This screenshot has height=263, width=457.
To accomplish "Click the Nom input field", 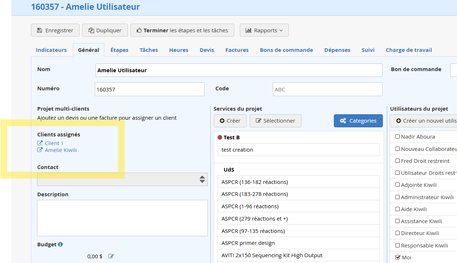I will (239, 70).
